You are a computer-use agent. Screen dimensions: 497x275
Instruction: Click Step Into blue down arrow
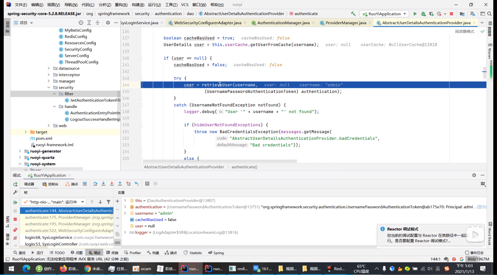104,184
